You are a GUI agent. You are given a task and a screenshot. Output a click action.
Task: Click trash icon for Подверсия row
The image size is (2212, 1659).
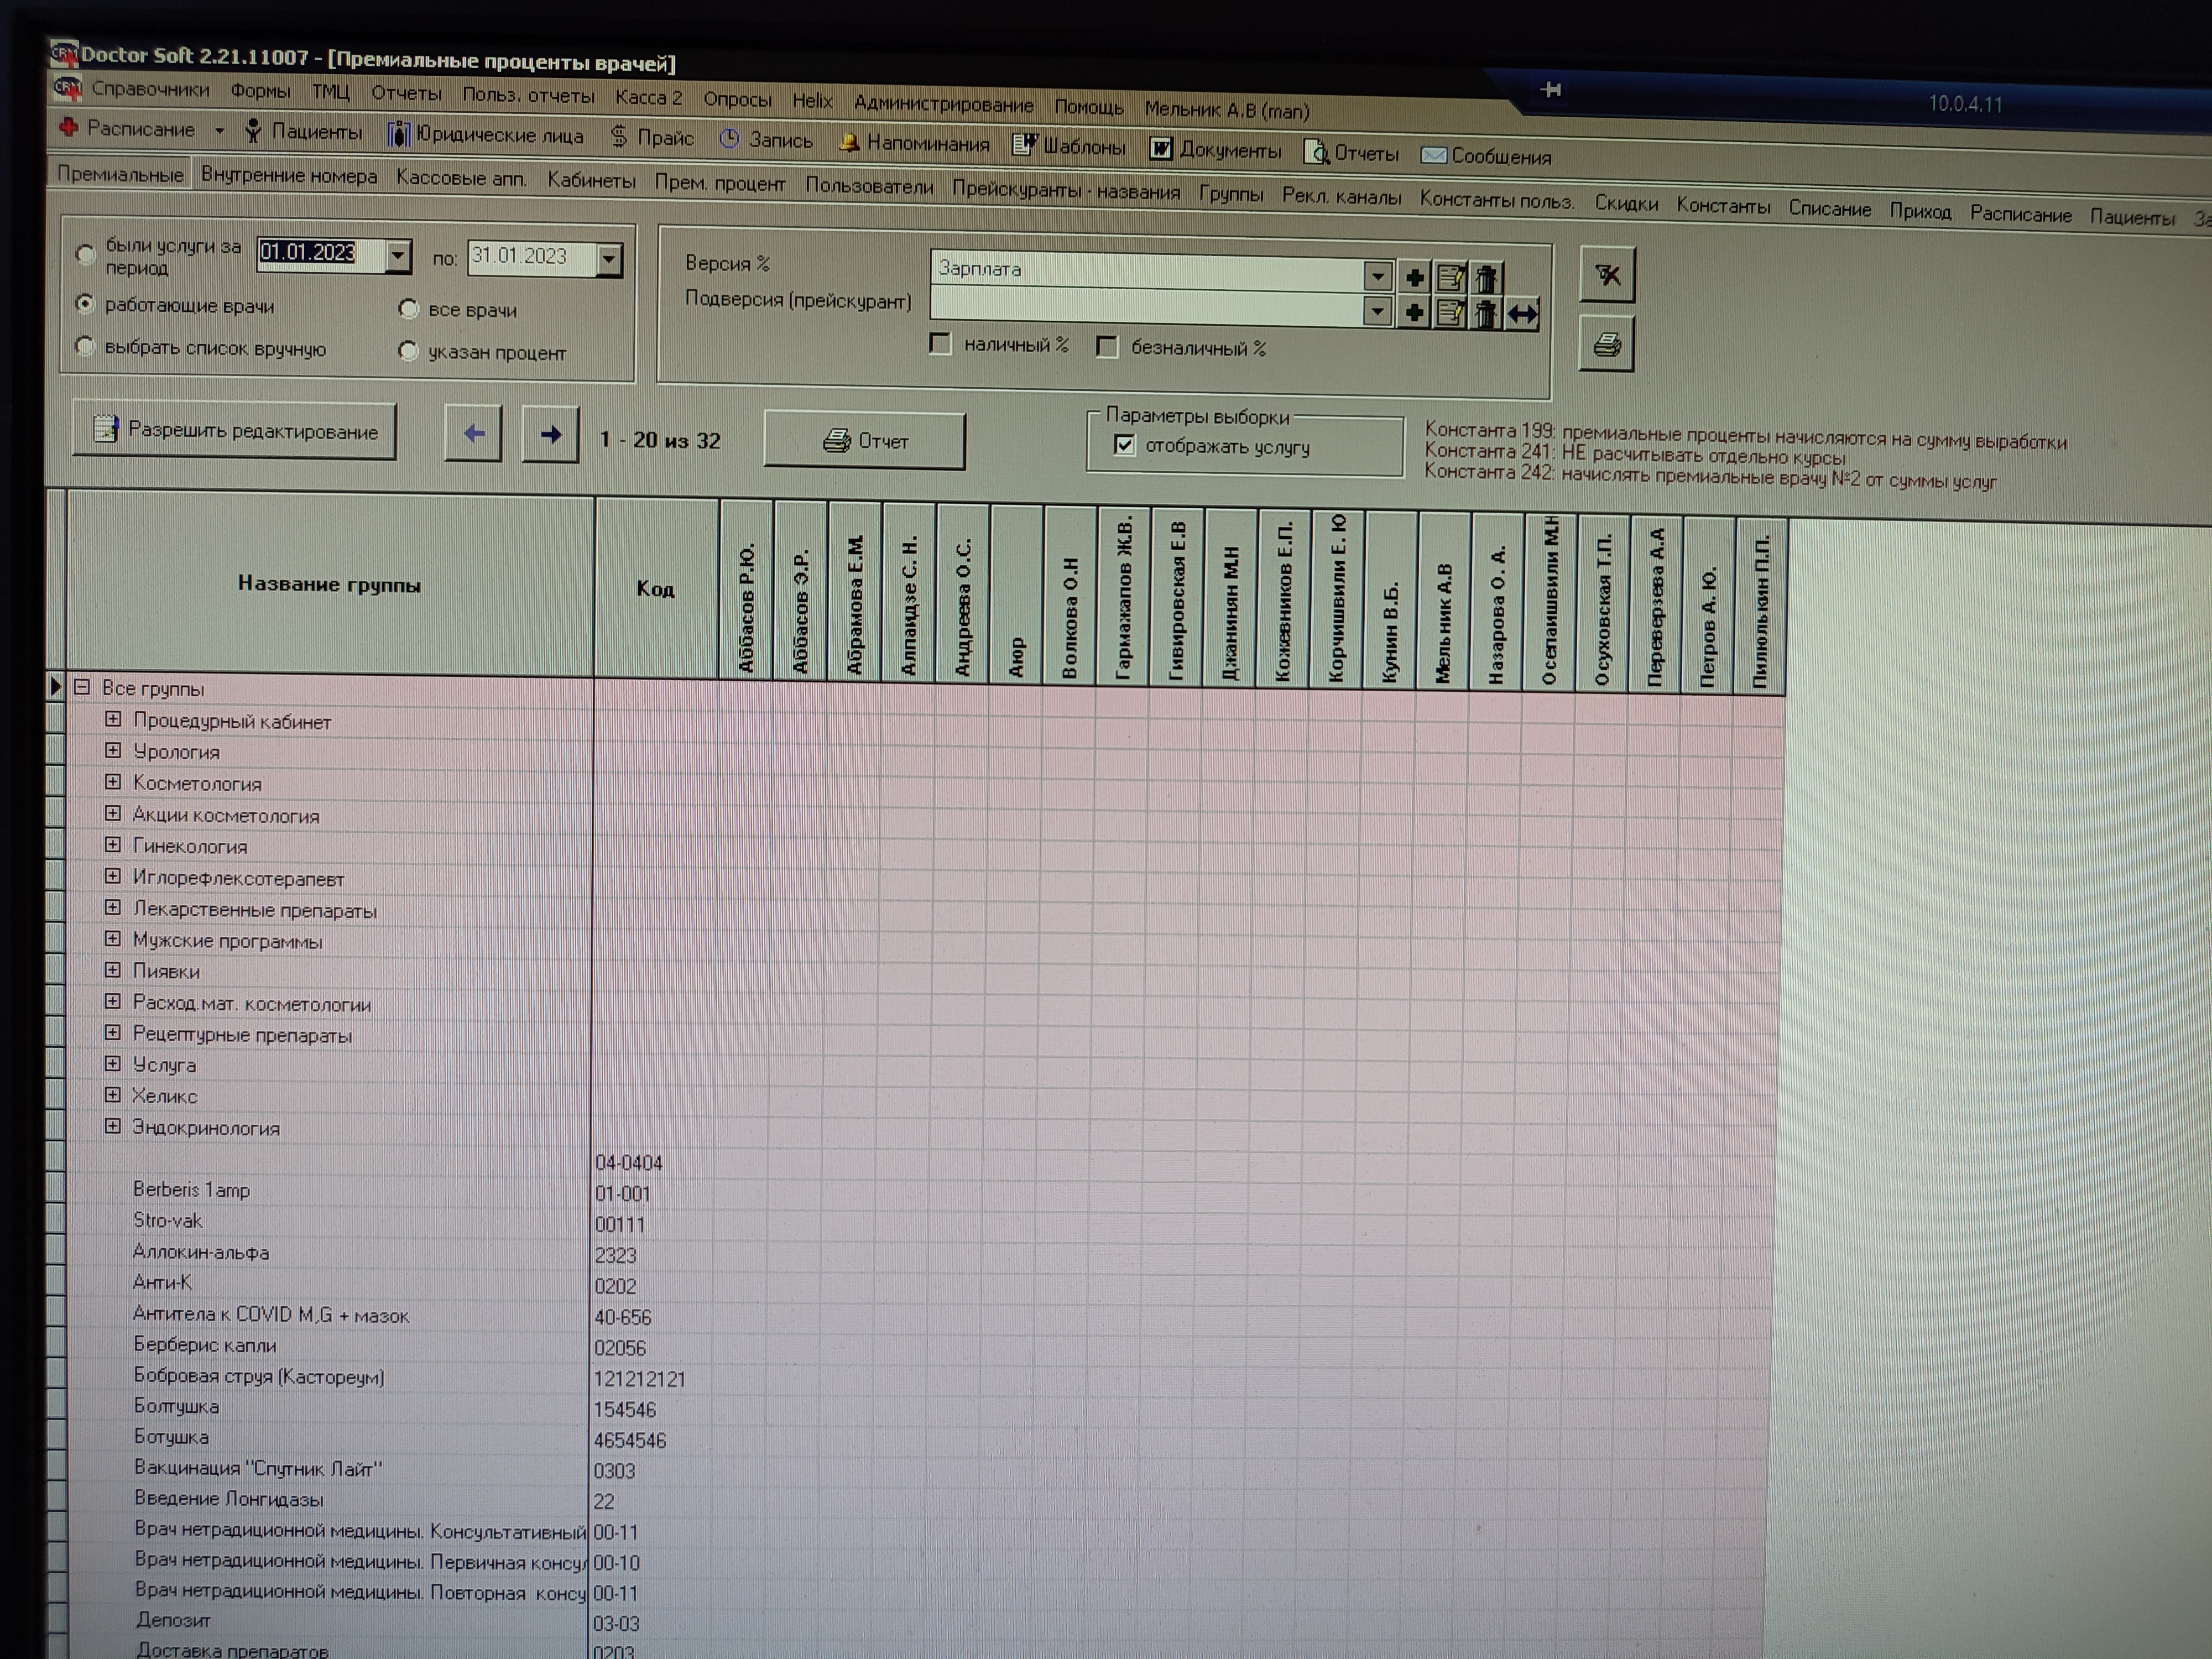click(x=1486, y=314)
